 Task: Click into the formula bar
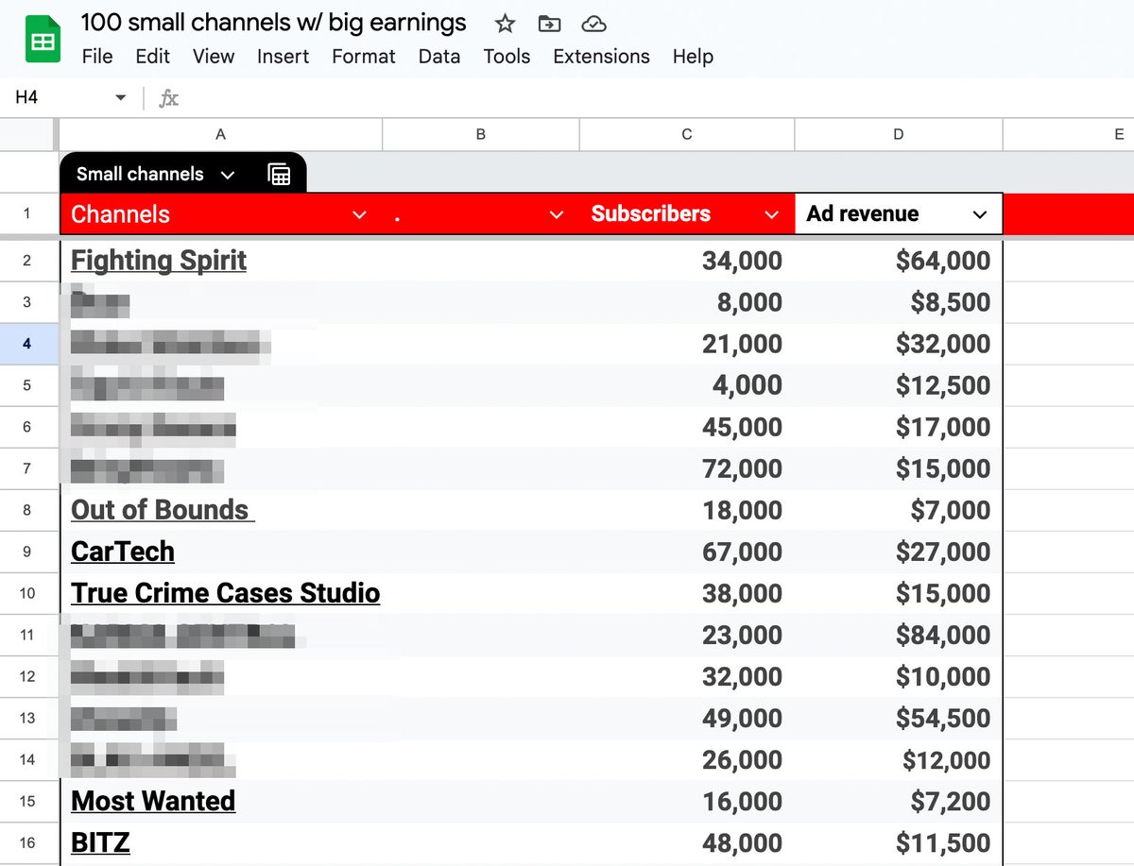(657, 97)
